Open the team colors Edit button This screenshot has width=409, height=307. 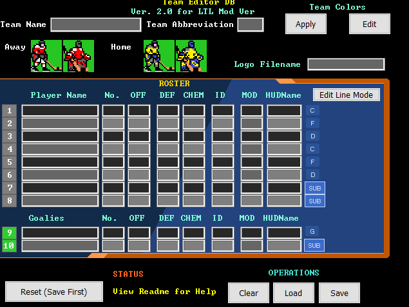pyautogui.click(x=370, y=24)
